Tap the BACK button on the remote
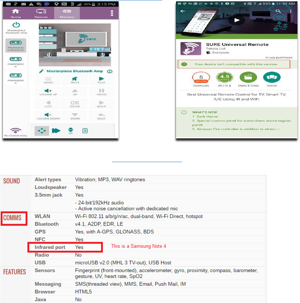 pyautogui.click(x=102, y=116)
